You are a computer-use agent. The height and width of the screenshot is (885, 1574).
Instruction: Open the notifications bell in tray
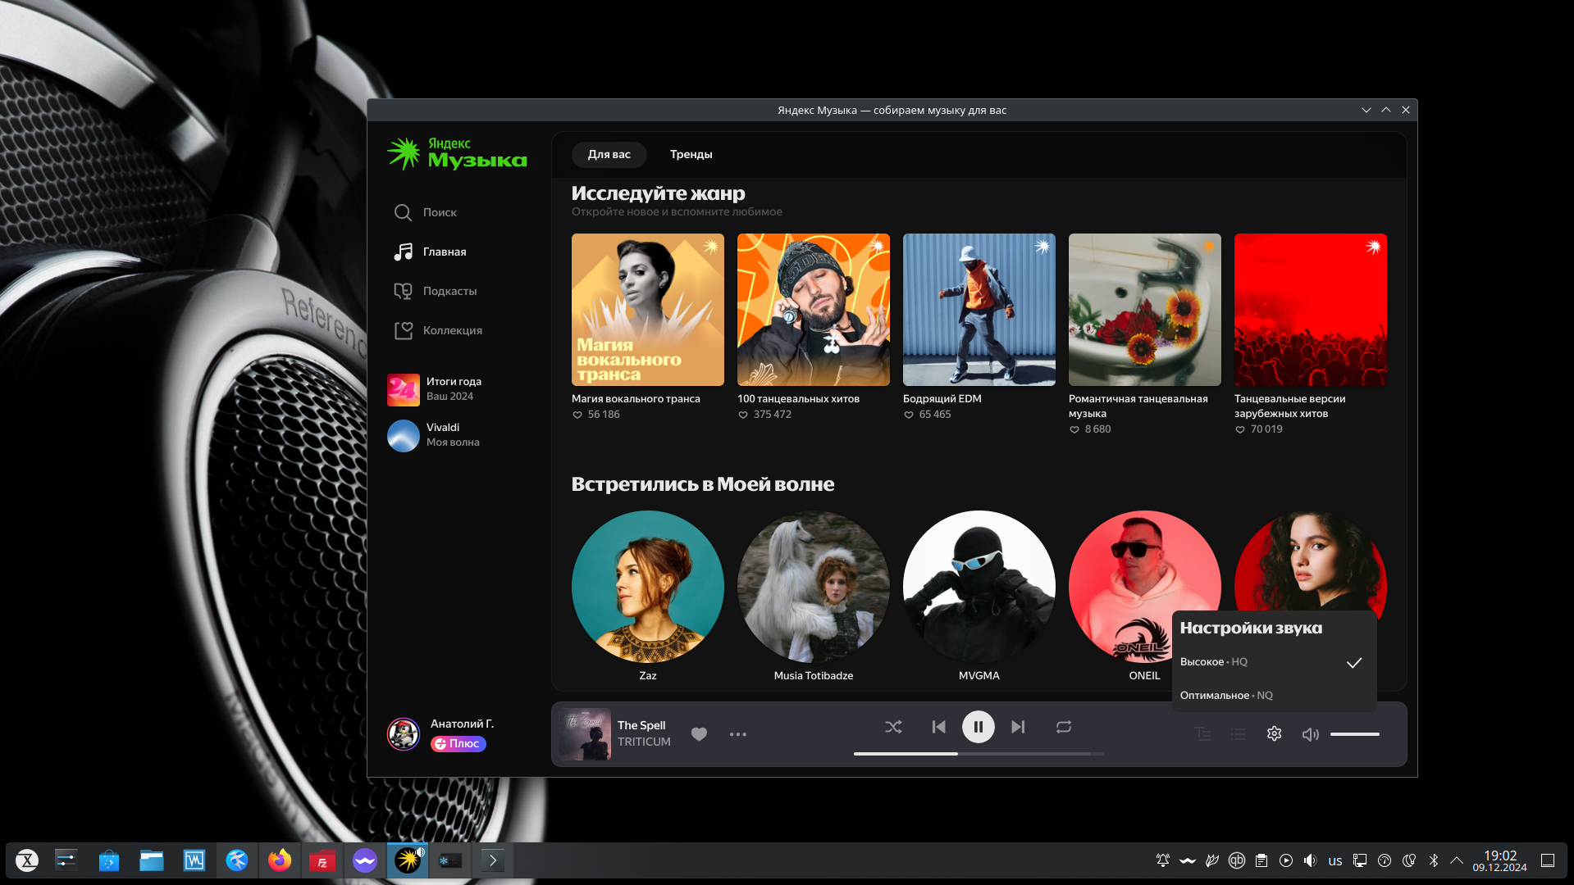click(1163, 860)
